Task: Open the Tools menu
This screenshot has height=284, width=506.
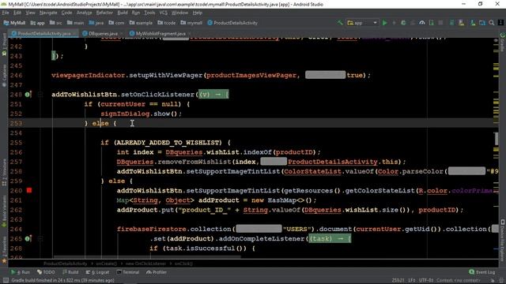Action: (x=149, y=13)
